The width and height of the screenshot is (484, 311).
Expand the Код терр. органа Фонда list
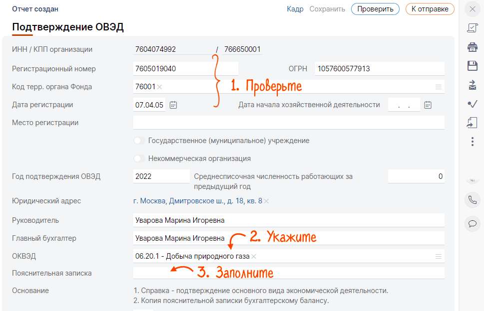438,87
